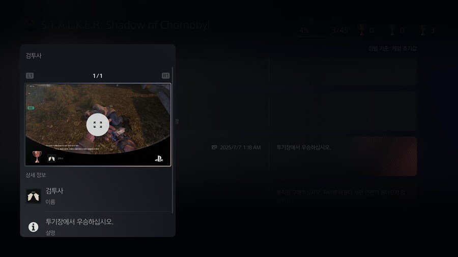Image resolution: width=458 pixels, height=257 pixels.
Task: Open the 정렬 기준 sort option
Action: click(x=392, y=49)
